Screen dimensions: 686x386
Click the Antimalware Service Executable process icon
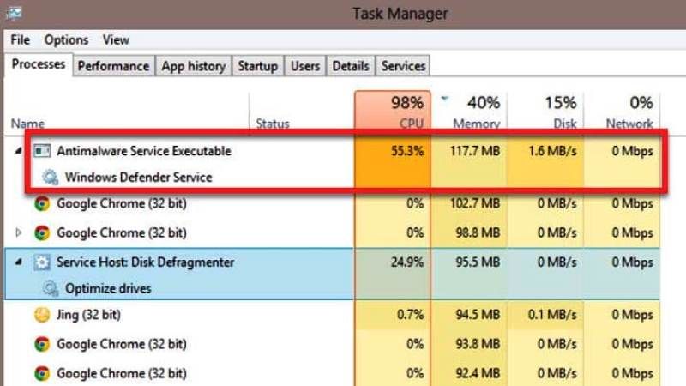click(x=42, y=151)
